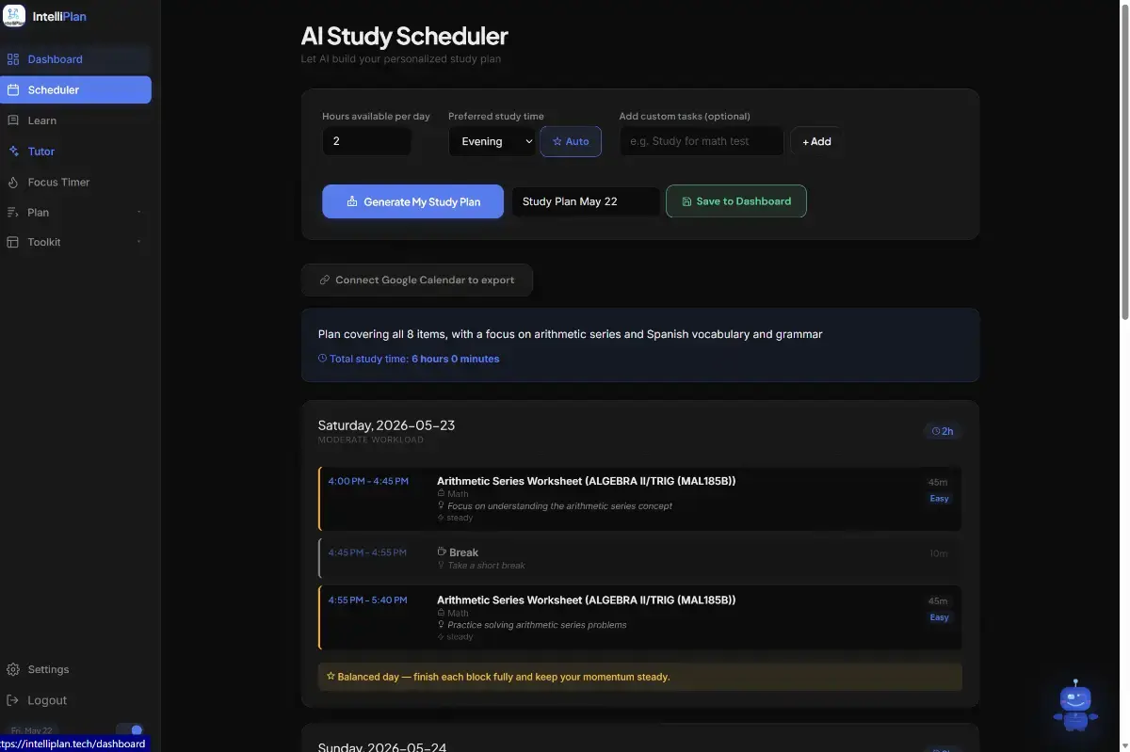
Task: Click the Tutor sparkle icon
Action: click(x=13, y=152)
